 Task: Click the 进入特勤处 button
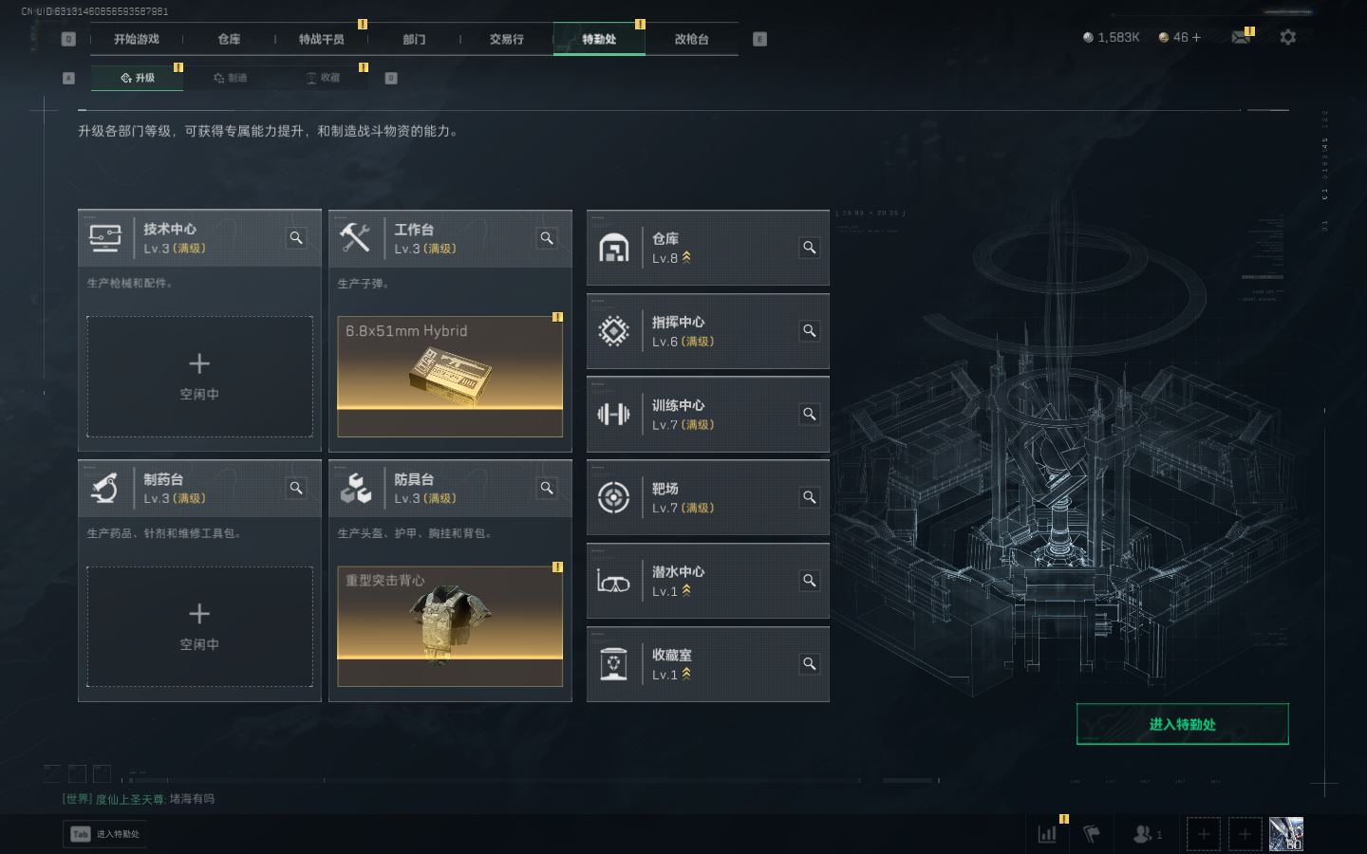(1183, 724)
